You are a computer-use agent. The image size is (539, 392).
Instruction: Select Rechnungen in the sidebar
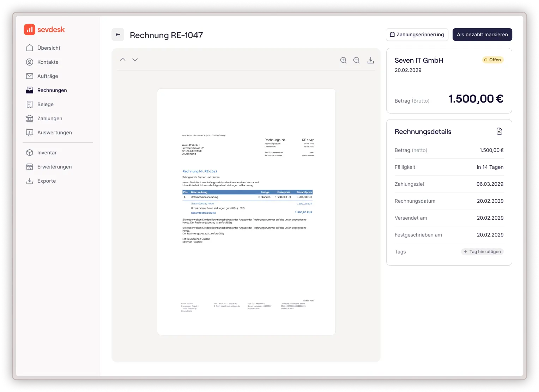tap(52, 90)
